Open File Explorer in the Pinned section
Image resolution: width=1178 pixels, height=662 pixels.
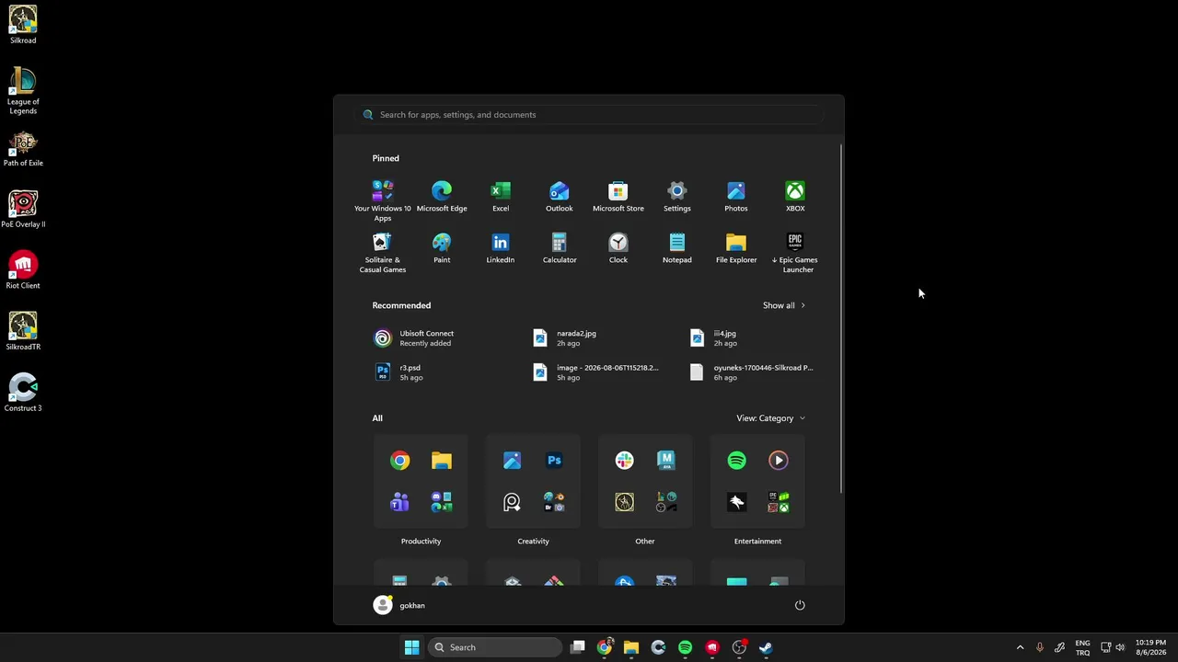736,247
